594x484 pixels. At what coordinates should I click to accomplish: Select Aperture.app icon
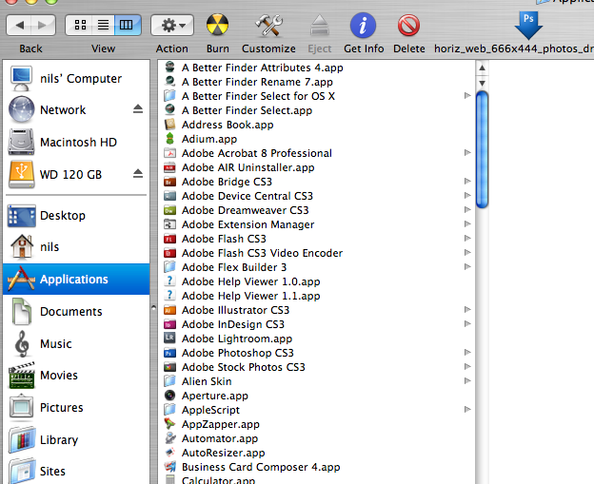169,396
